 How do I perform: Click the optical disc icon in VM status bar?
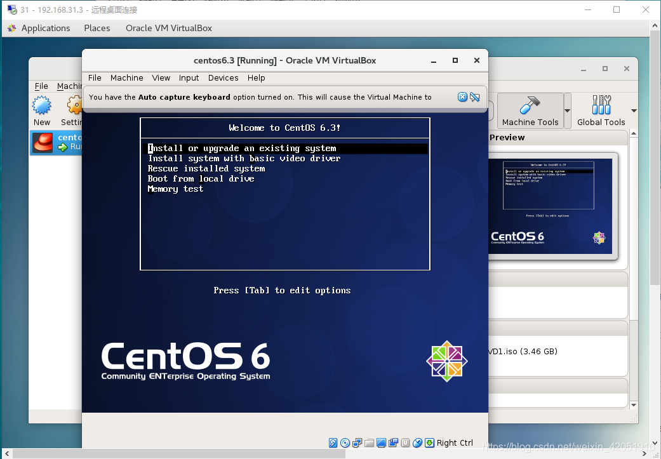pos(345,442)
